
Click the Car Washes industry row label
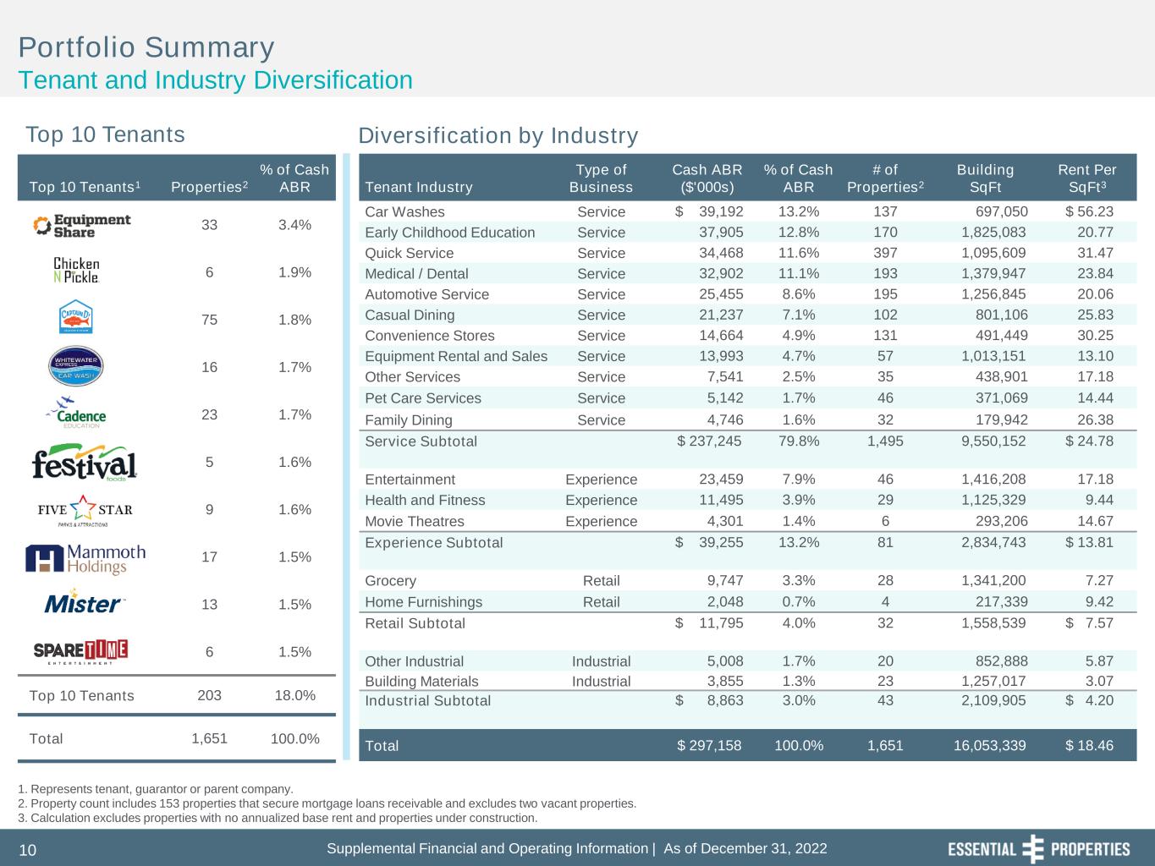point(404,212)
